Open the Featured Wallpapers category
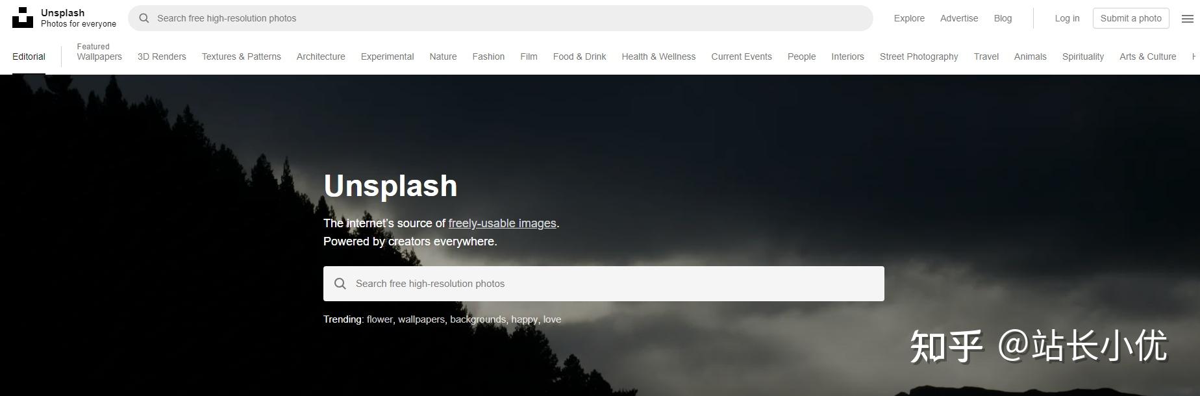Screen dimensions: 1200x396 click(x=99, y=52)
